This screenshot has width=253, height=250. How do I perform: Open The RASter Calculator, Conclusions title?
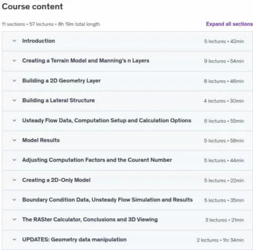point(90,220)
